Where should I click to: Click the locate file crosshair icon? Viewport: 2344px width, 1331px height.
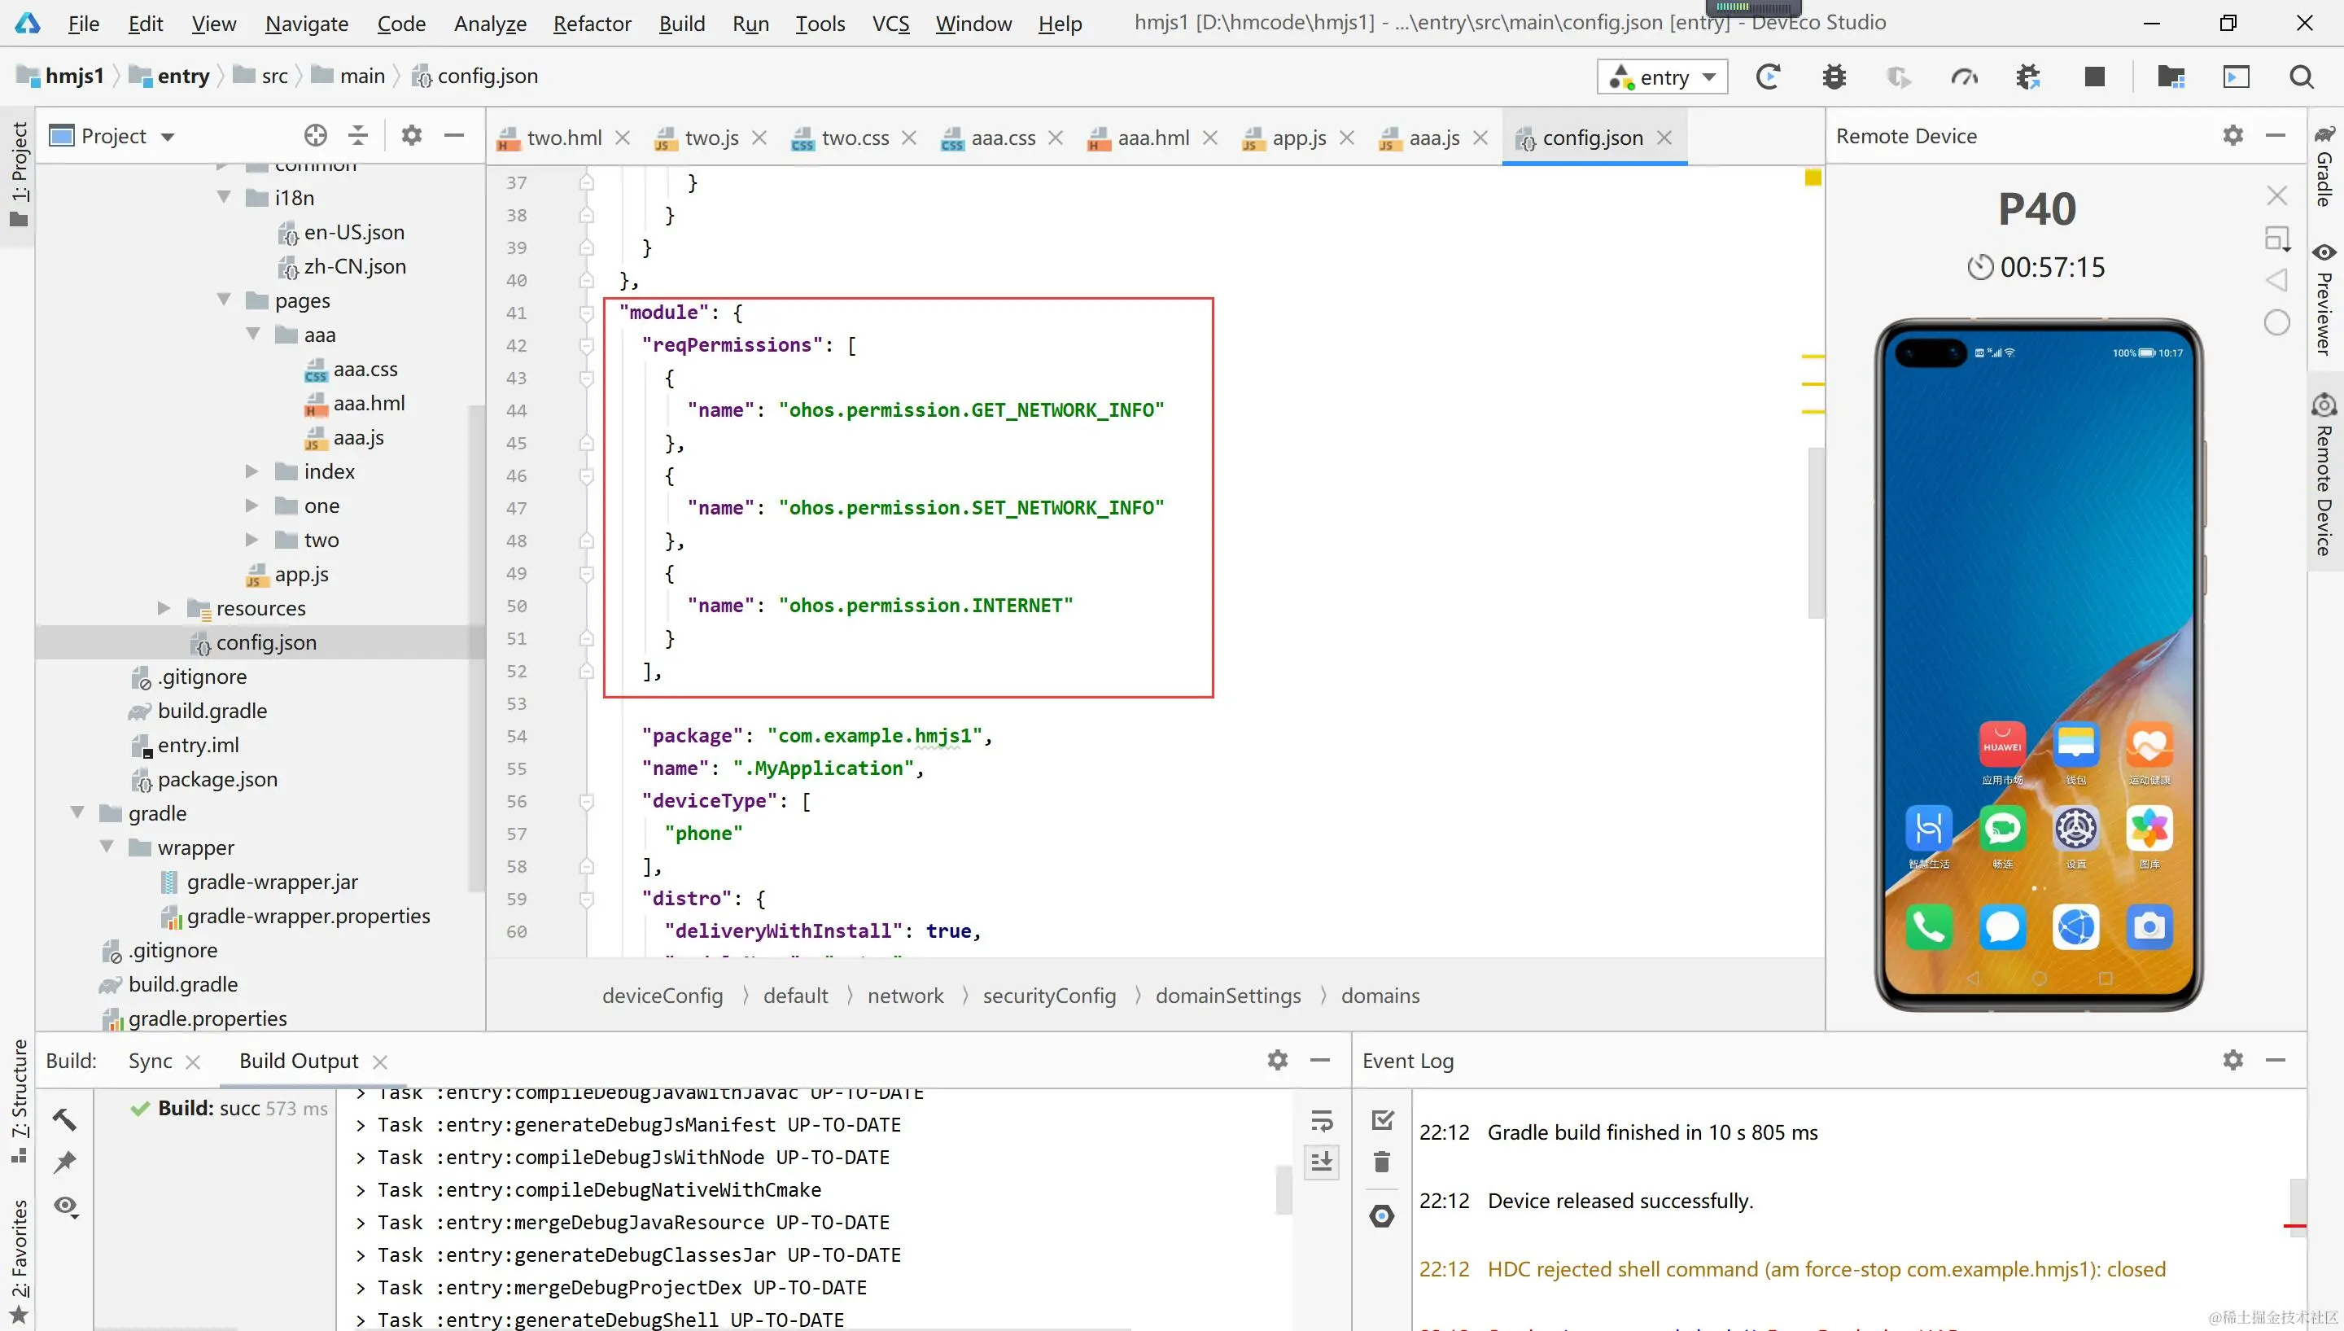click(x=315, y=136)
